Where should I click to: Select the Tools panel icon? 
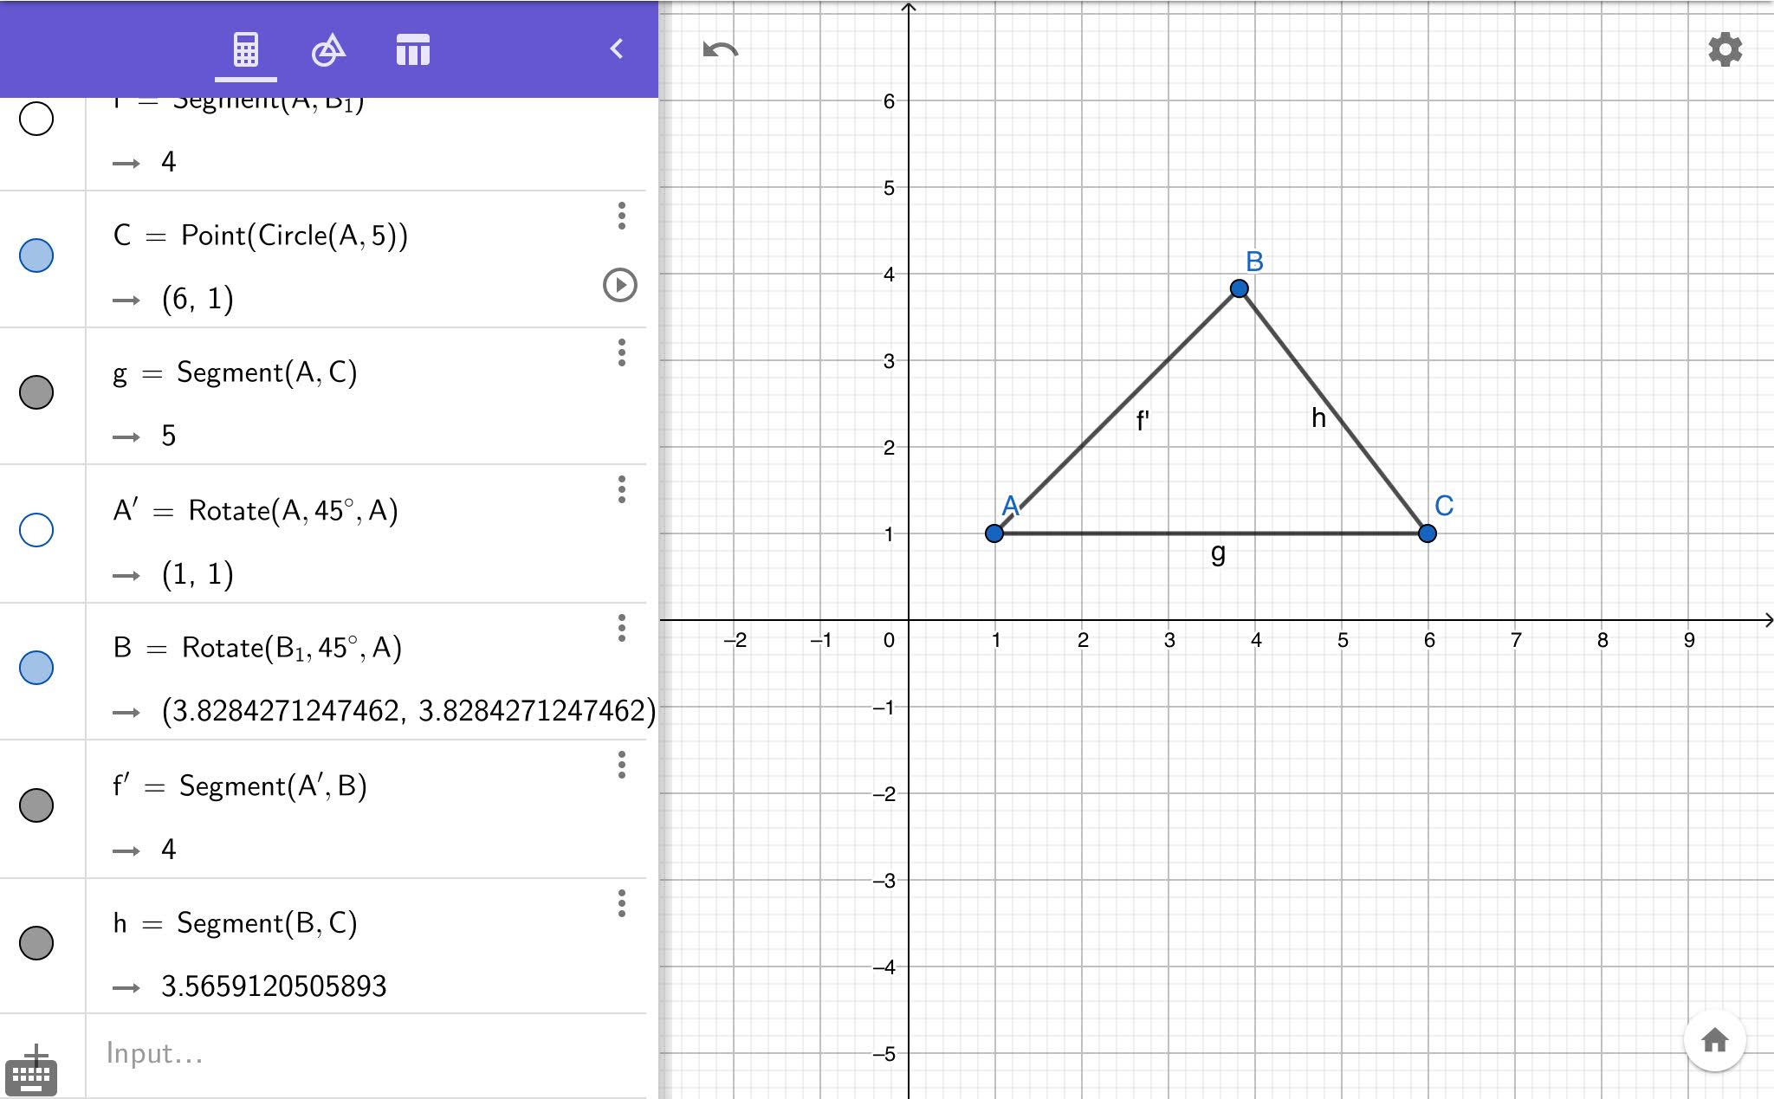coord(328,49)
